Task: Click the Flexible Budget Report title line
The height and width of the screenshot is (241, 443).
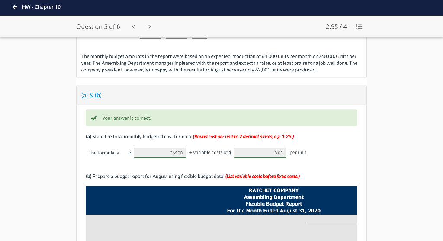Action: pyautogui.click(x=273, y=204)
